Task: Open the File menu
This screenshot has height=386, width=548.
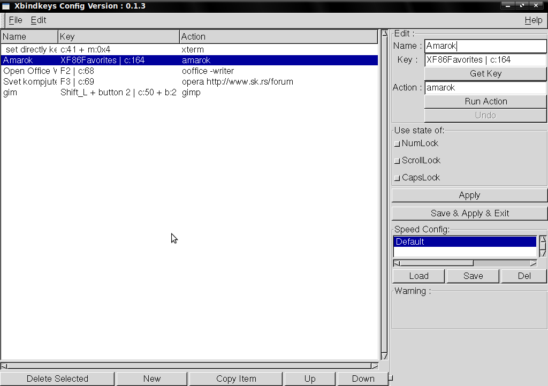Action: 16,20
